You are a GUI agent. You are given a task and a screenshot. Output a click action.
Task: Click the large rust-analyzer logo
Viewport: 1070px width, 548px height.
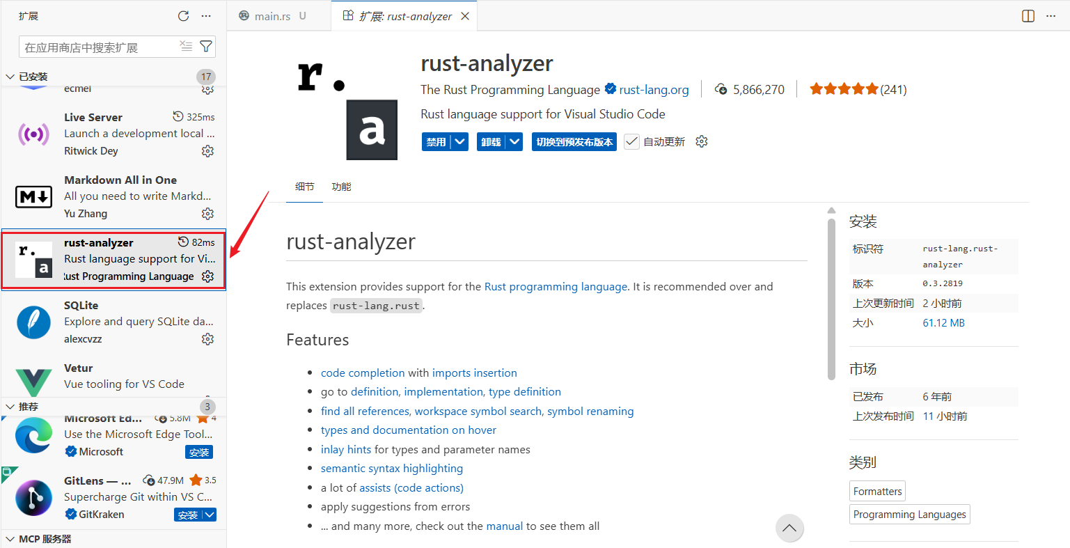(347, 111)
